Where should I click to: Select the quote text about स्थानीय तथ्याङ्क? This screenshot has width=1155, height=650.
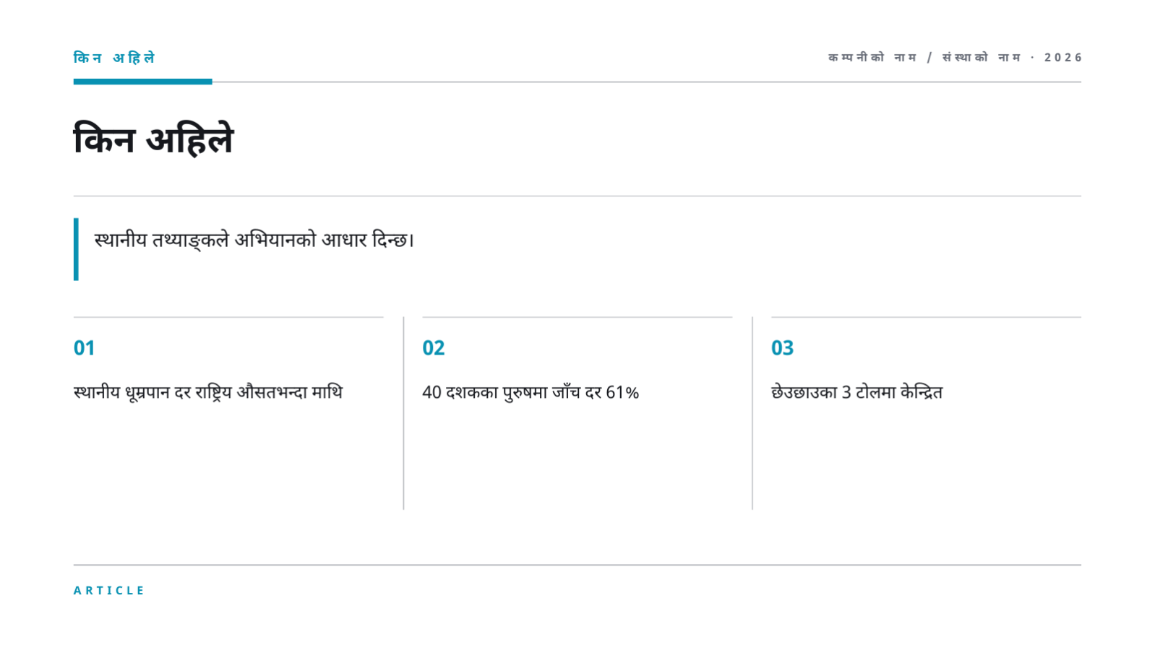(254, 240)
